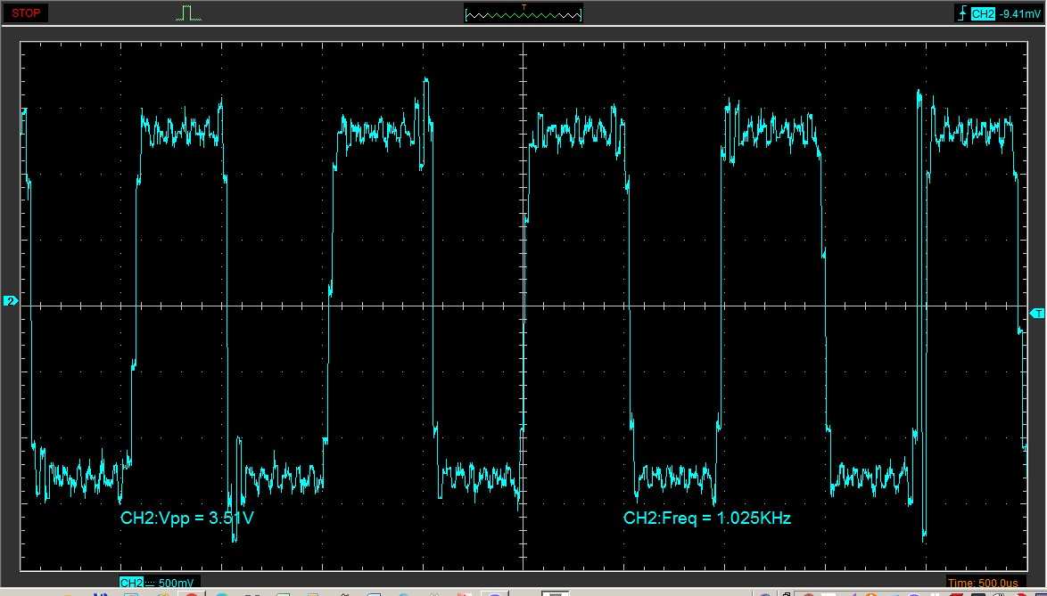Click the waveform memory overview bar
Image resolution: width=1047 pixels, height=596 pixels.
point(523,14)
